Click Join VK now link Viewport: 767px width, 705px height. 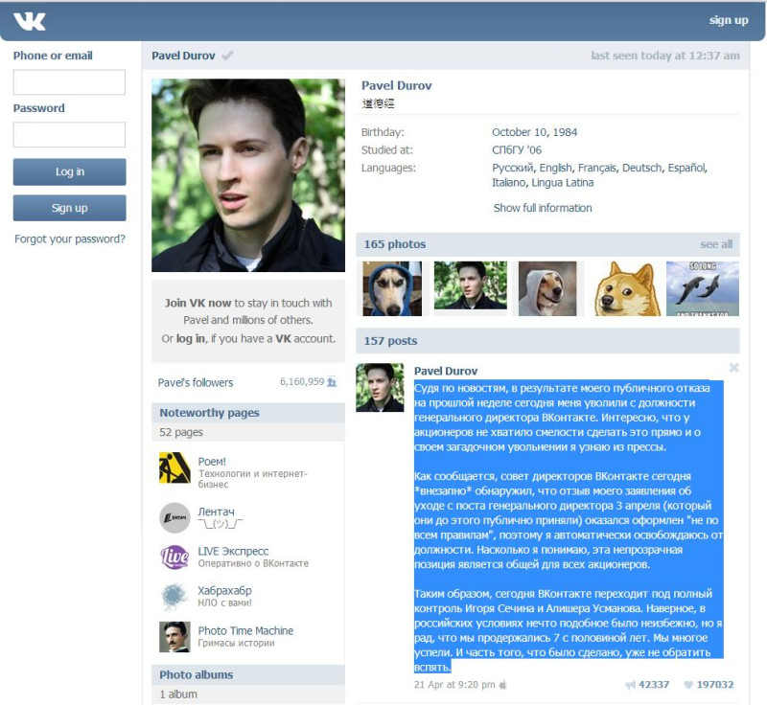click(198, 303)
